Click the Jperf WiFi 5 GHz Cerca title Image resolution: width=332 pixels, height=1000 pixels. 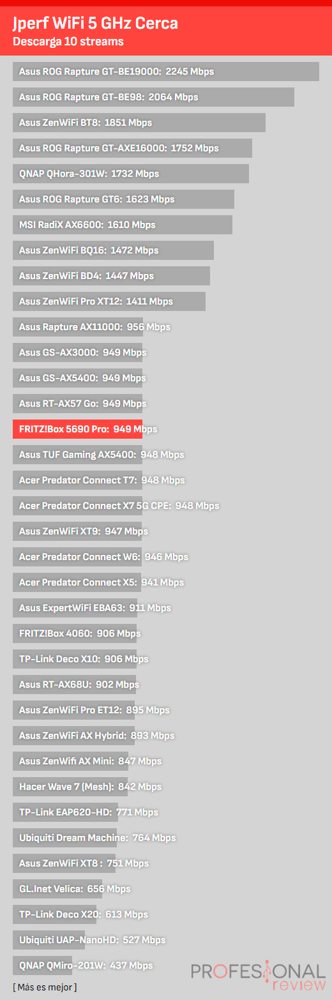tap(95, 24)
